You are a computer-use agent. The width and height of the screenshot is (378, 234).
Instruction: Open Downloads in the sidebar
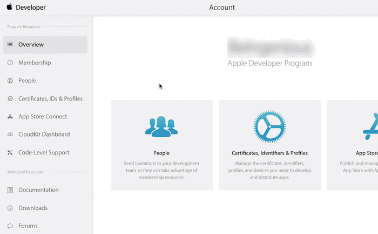click(x=33, y=208)
